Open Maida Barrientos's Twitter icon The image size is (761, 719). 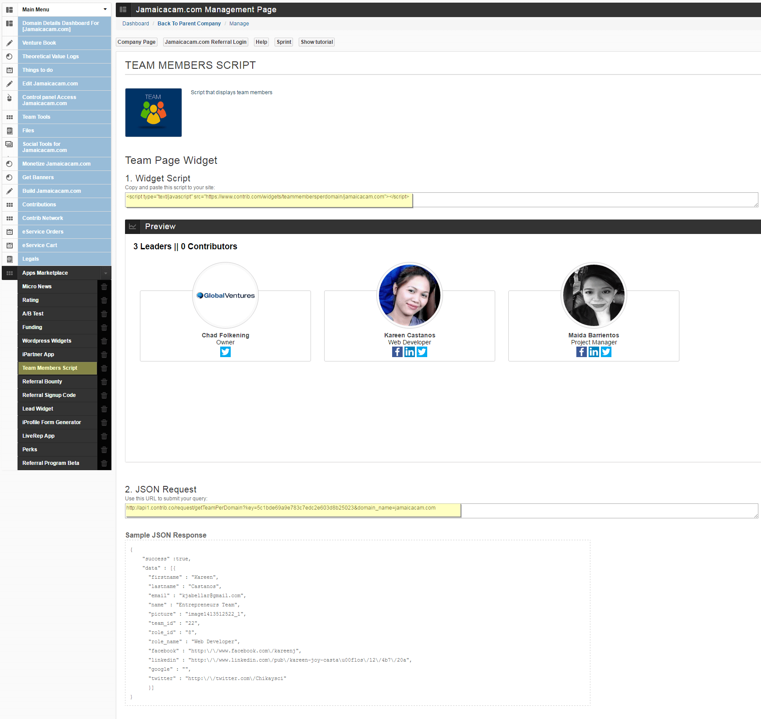coord(606,352)
